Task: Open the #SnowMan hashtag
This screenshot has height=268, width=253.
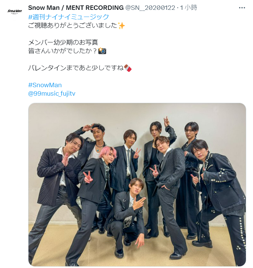Action: pos(45,85)
